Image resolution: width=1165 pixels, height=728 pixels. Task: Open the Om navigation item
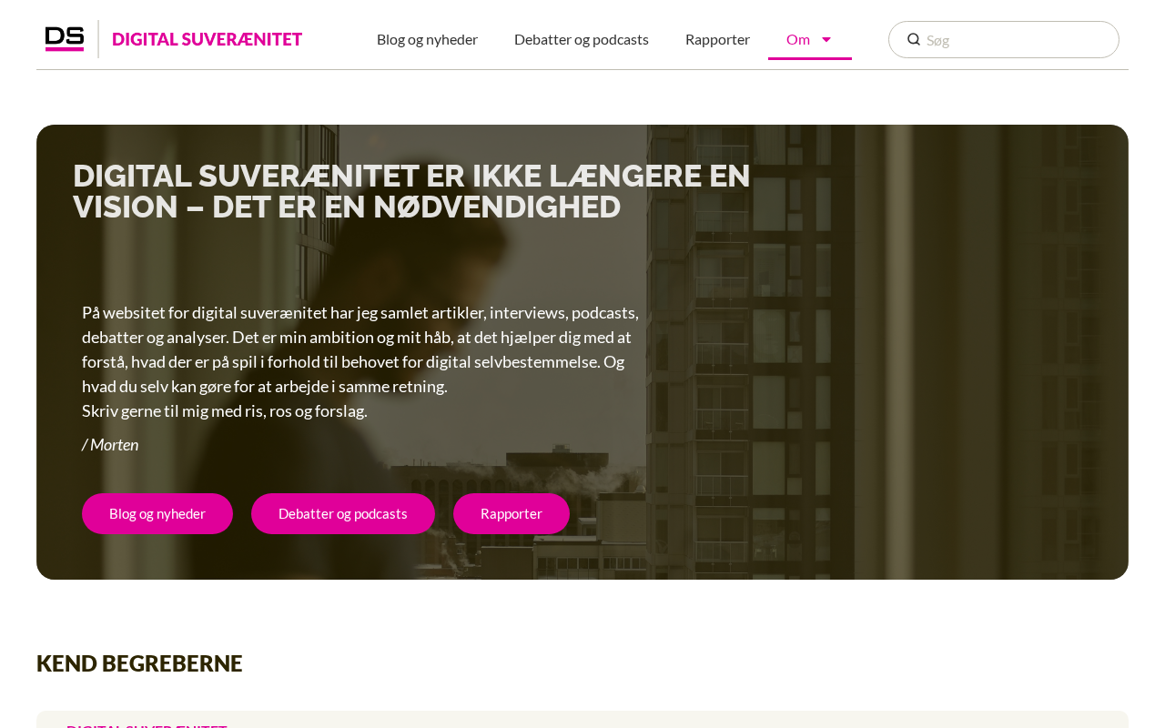point(798,39)
